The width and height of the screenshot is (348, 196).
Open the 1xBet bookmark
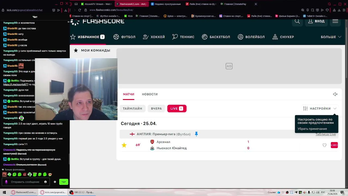coord(315,16)
